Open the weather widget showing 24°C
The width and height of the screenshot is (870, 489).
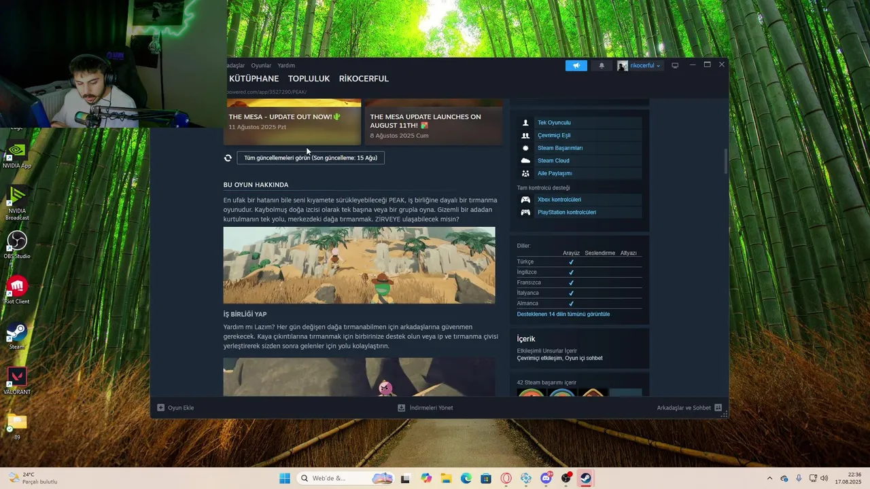click(33, 478)
